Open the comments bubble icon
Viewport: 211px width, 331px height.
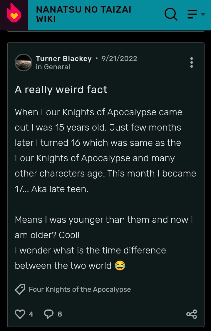[49, 314]
